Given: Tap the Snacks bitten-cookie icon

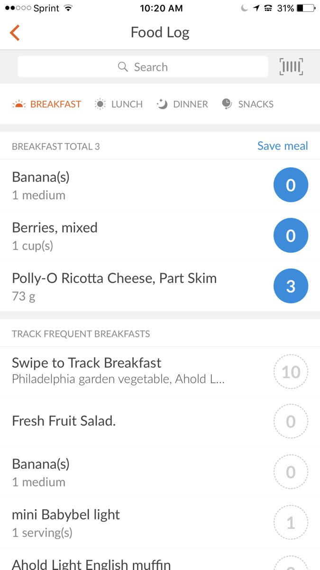Looking at the screenshot, I should (227, 104).
